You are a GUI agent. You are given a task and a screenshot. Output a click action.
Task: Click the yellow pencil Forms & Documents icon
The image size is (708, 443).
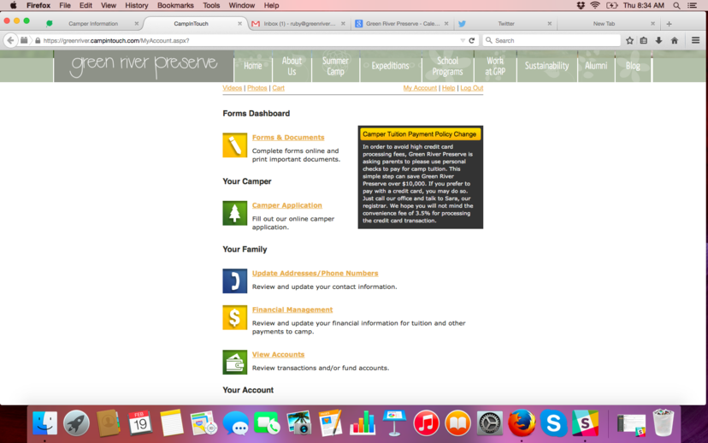point(235,145)
